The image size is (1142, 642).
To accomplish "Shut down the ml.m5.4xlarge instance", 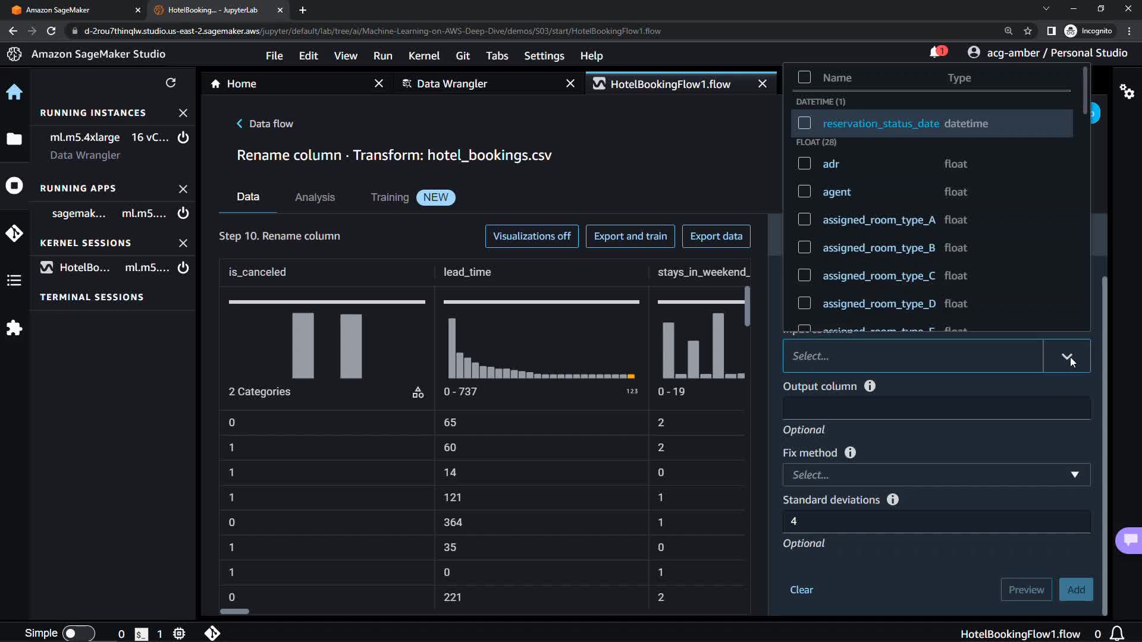I will pyautogui.click(x=183, y=137).
